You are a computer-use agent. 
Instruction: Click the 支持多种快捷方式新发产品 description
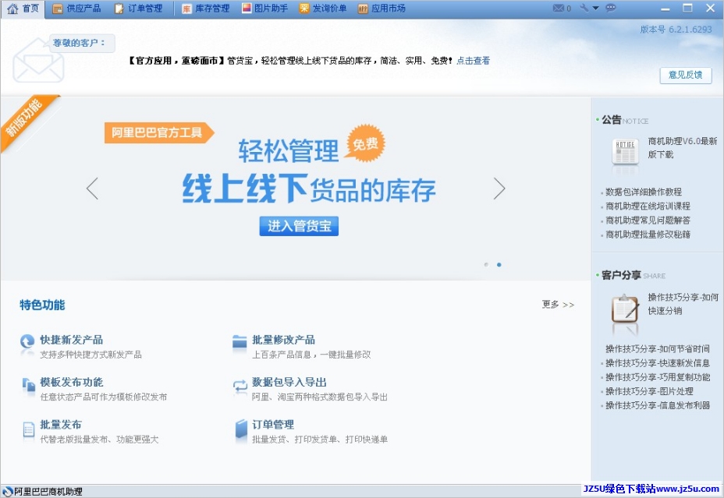[90, 355]
